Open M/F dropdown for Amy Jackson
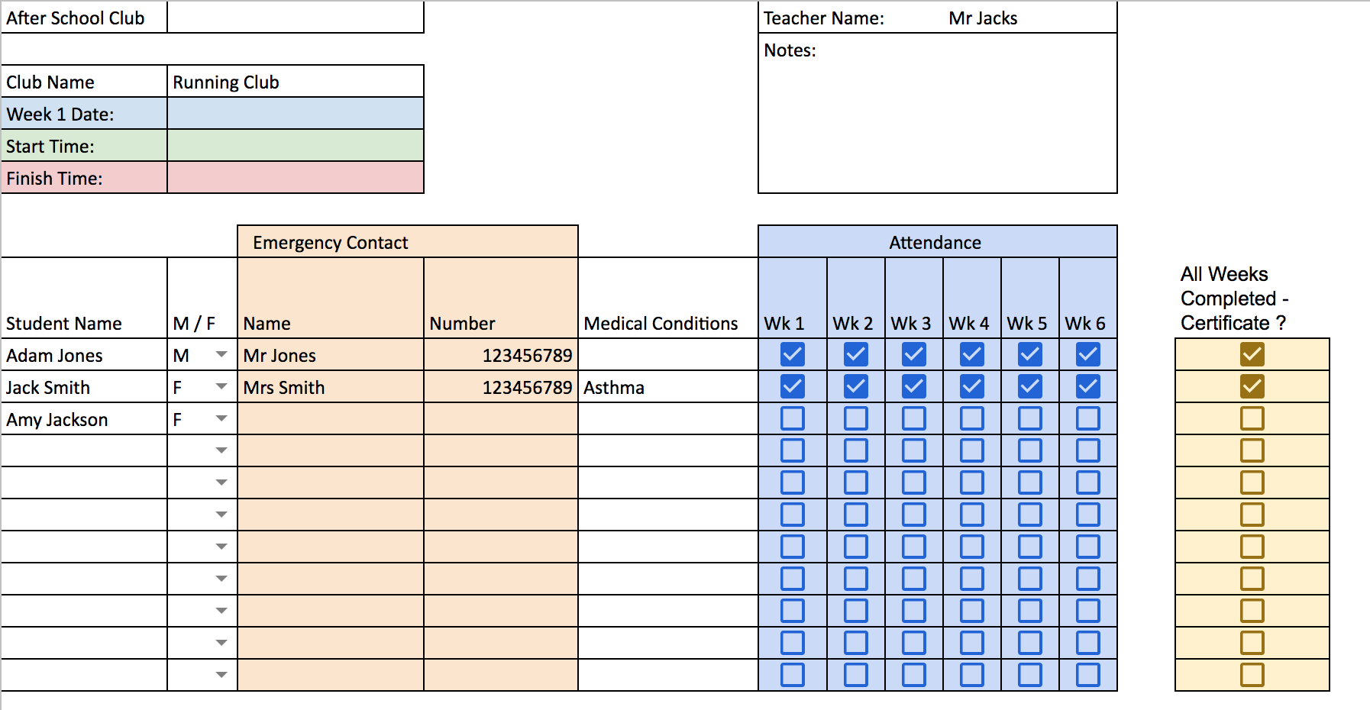1370x710 pixels. click(x=221, y=418)
